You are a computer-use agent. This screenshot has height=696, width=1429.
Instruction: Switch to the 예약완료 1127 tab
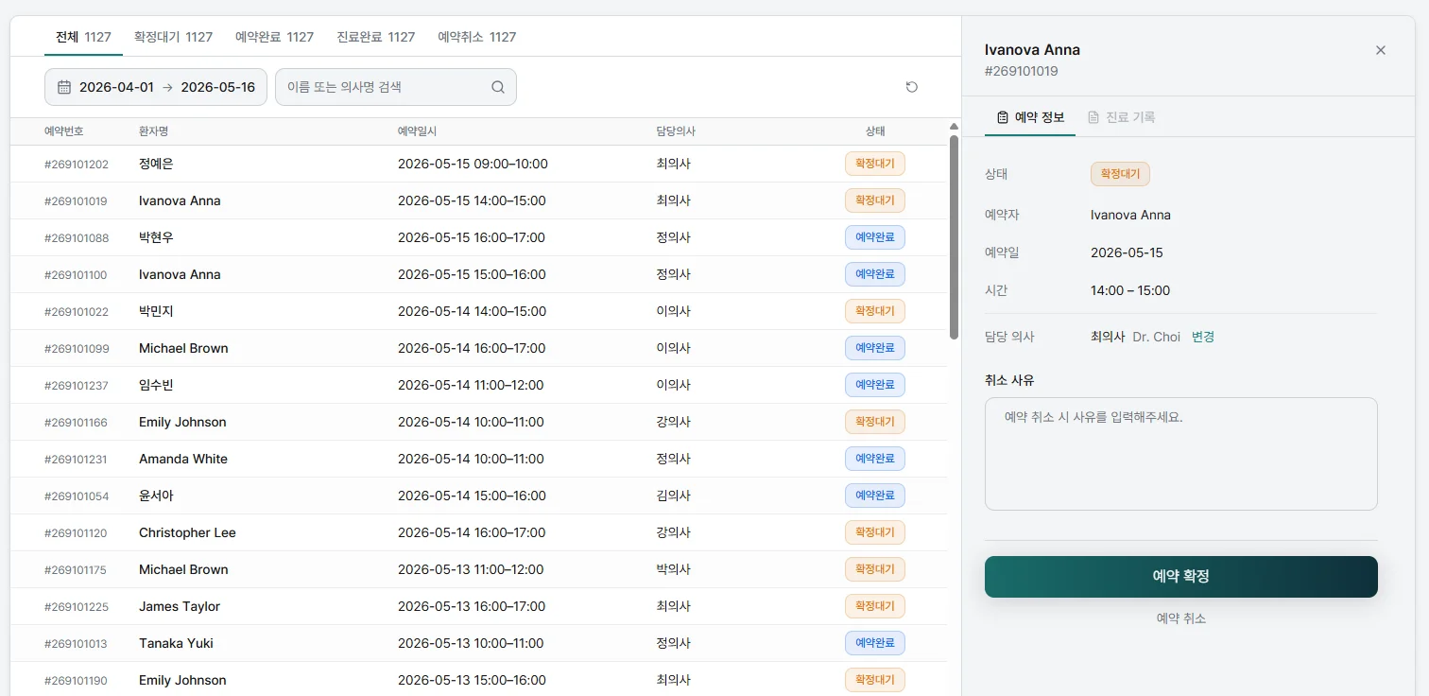coord(274,37)
